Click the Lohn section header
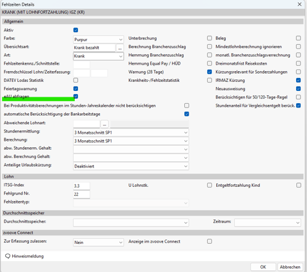This screenshot has width=307, height=272. (153, 177)
